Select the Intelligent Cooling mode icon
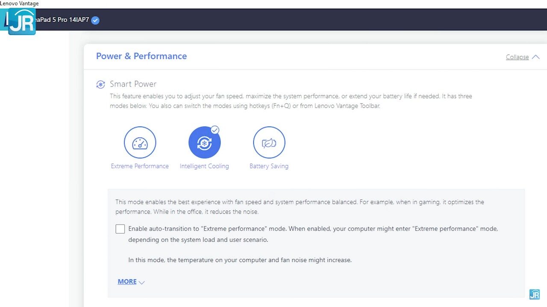 [204, 143]
